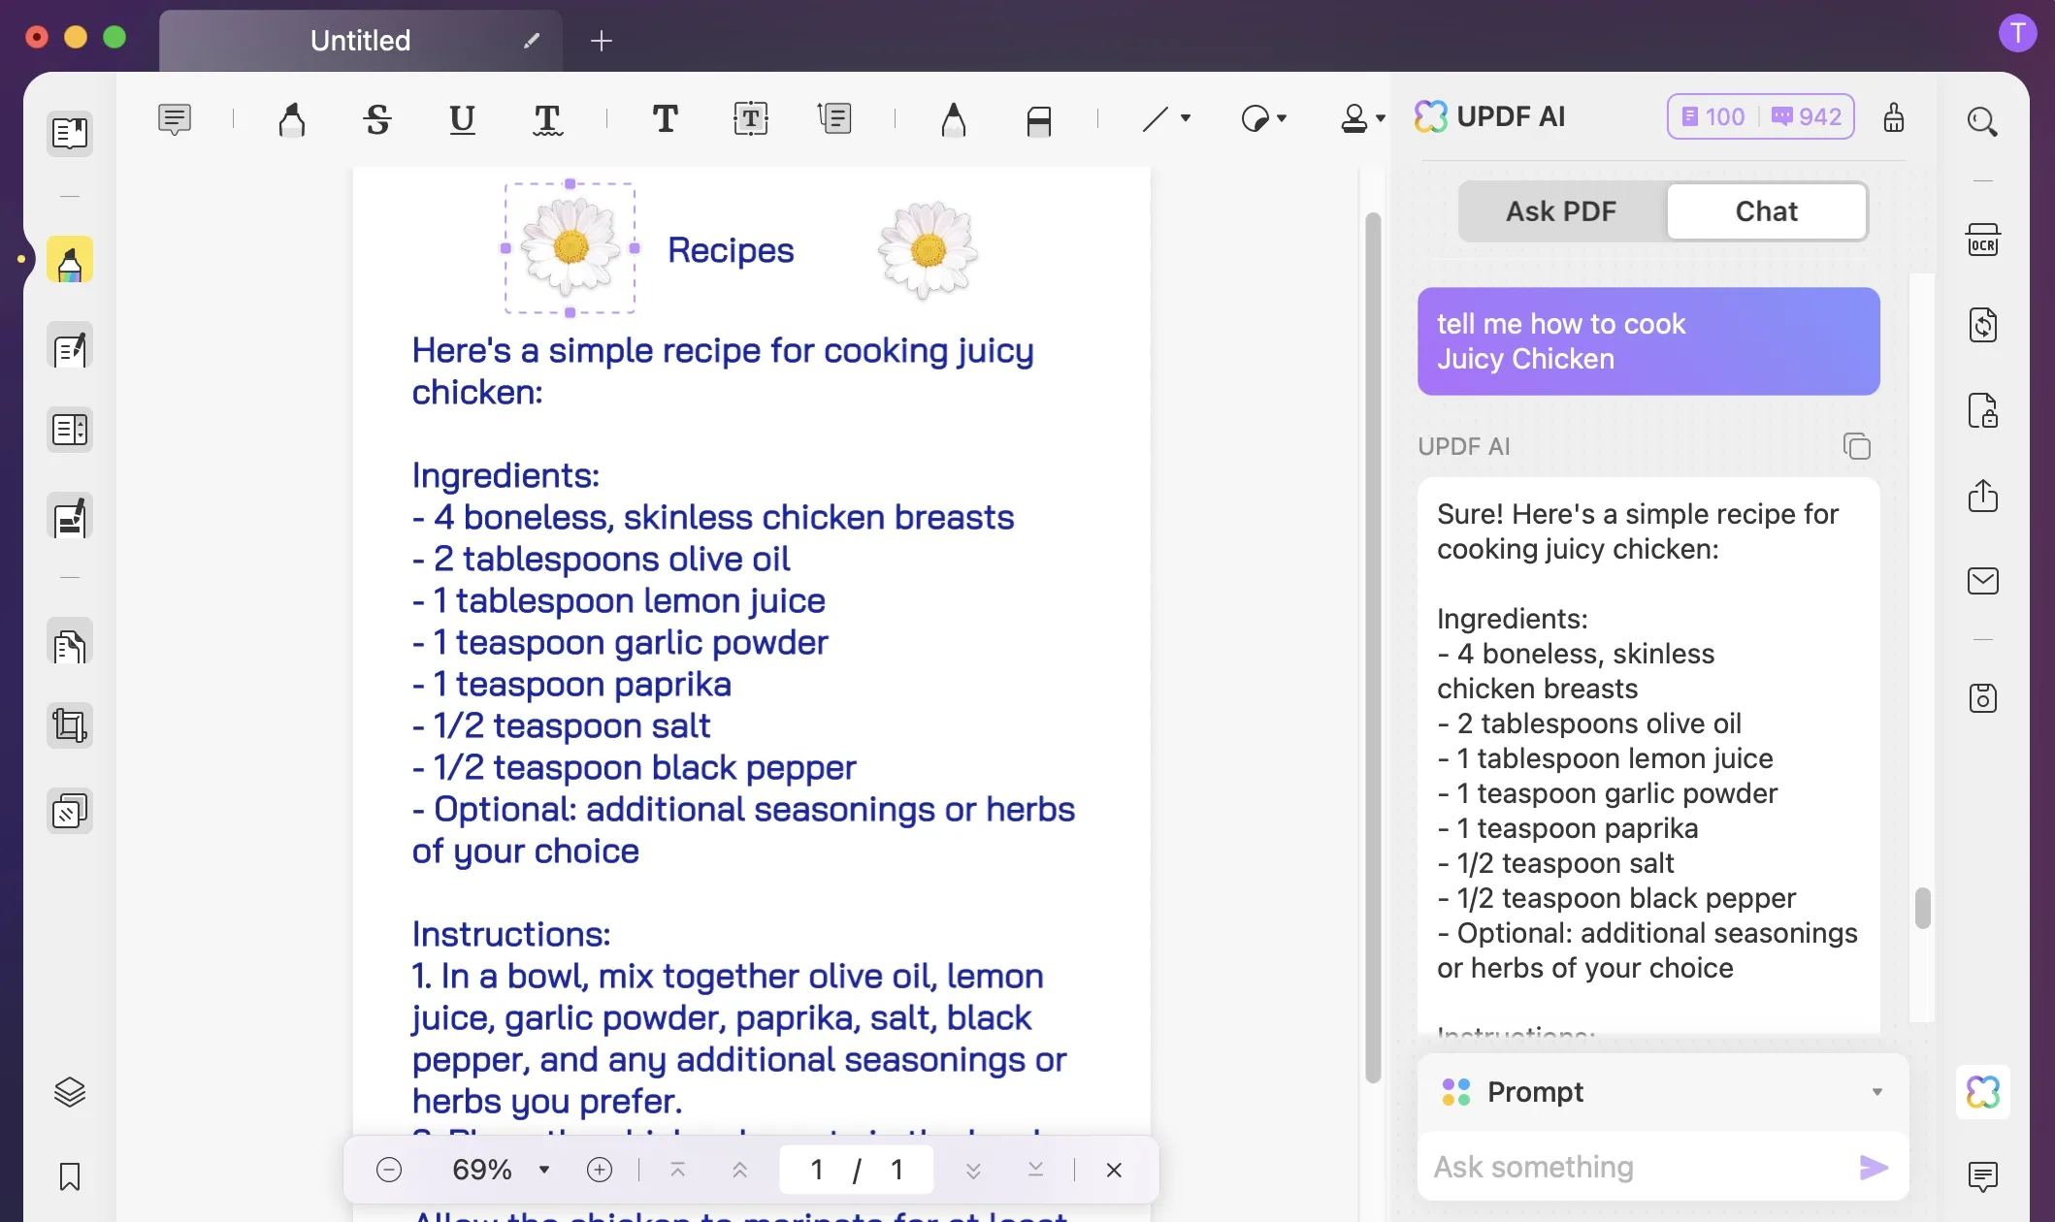The image size is (2055, 1222).
Task: Click the page number input field
Action: coord(817,1170)
